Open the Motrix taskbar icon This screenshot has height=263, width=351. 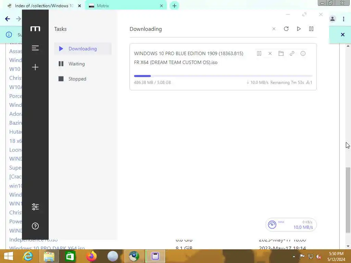coord(155,256)
